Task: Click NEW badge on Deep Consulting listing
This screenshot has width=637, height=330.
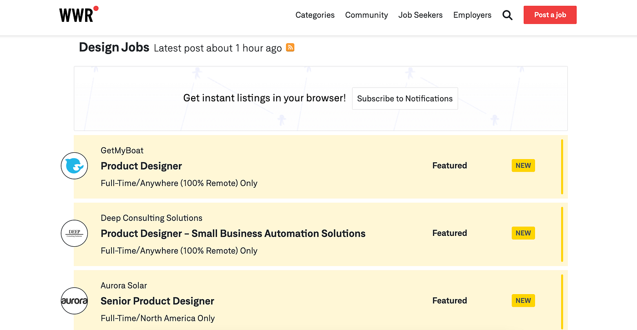Action: point(523,233)
